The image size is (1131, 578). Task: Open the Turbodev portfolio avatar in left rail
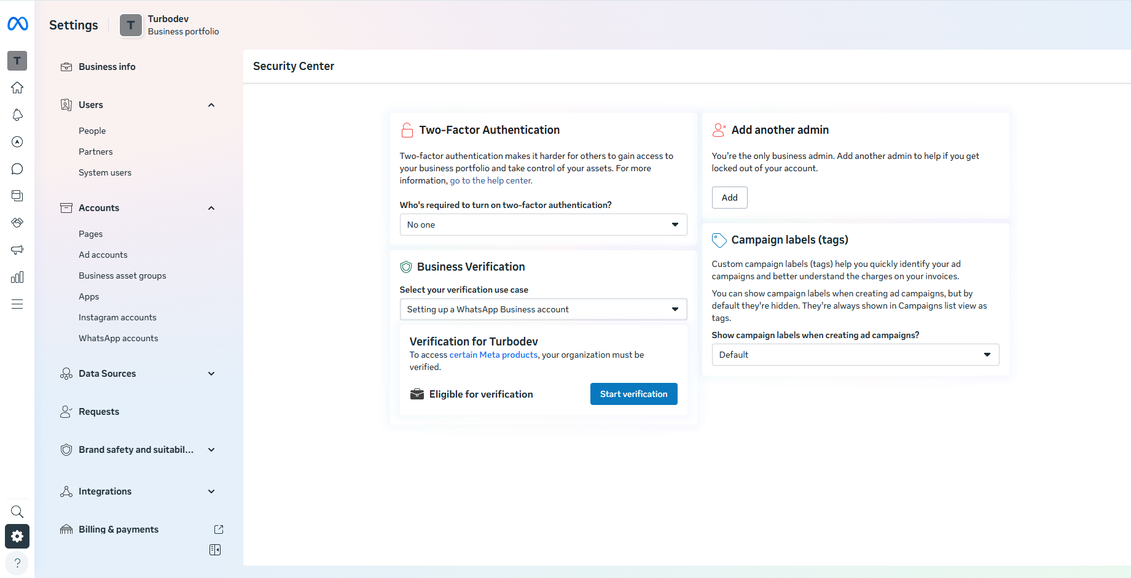[17, 61]
